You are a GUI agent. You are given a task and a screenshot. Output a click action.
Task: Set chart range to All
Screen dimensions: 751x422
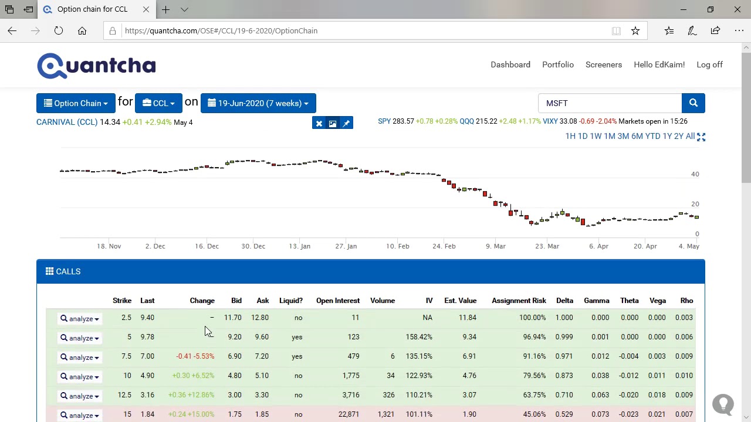pyautogui.click(x=690, y=136)
